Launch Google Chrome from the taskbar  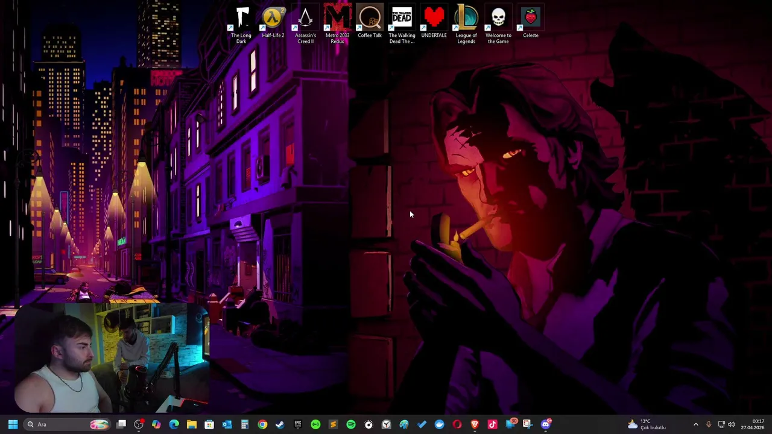coord(262,424)
